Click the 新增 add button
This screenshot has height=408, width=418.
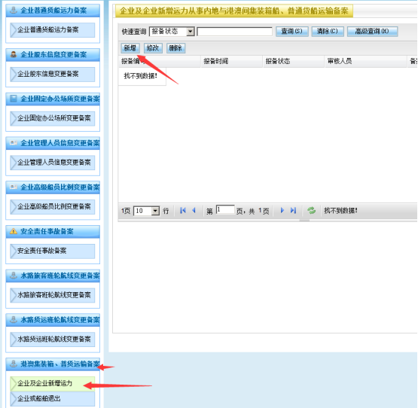click(x=130, y=48)
